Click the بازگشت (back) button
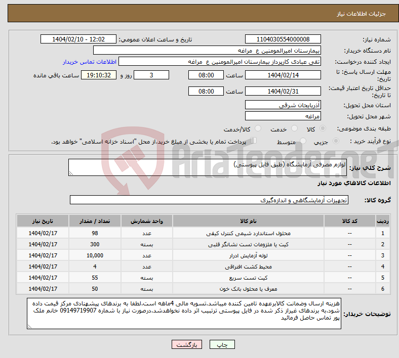 point(186,344)
